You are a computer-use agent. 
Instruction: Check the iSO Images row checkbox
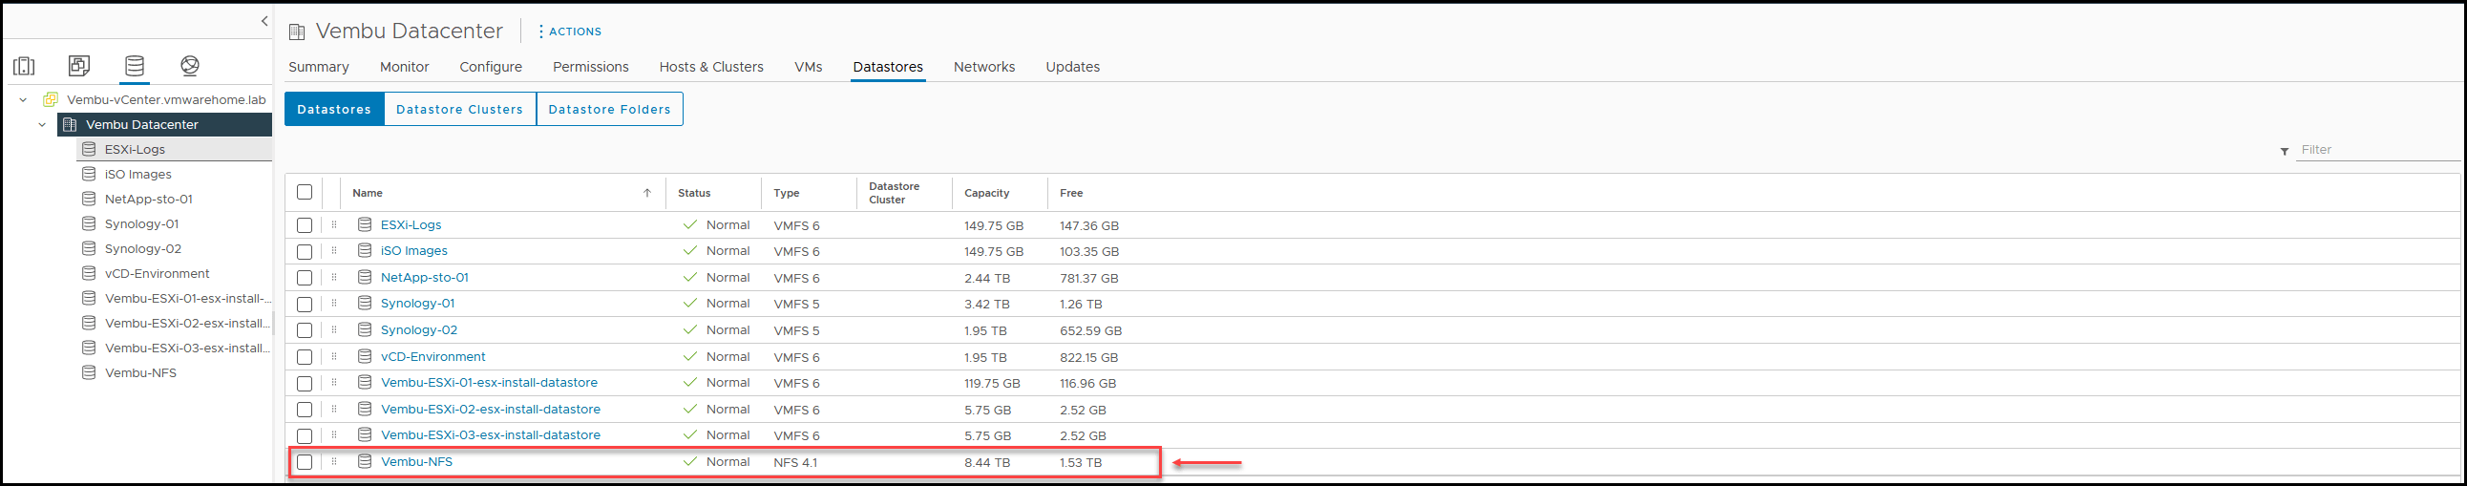click(305, 251)
